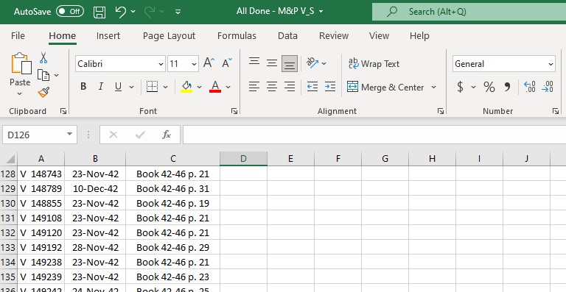566x292 pixels.
Task: Click the Orientation text angle icon
Action: [312, 63]
